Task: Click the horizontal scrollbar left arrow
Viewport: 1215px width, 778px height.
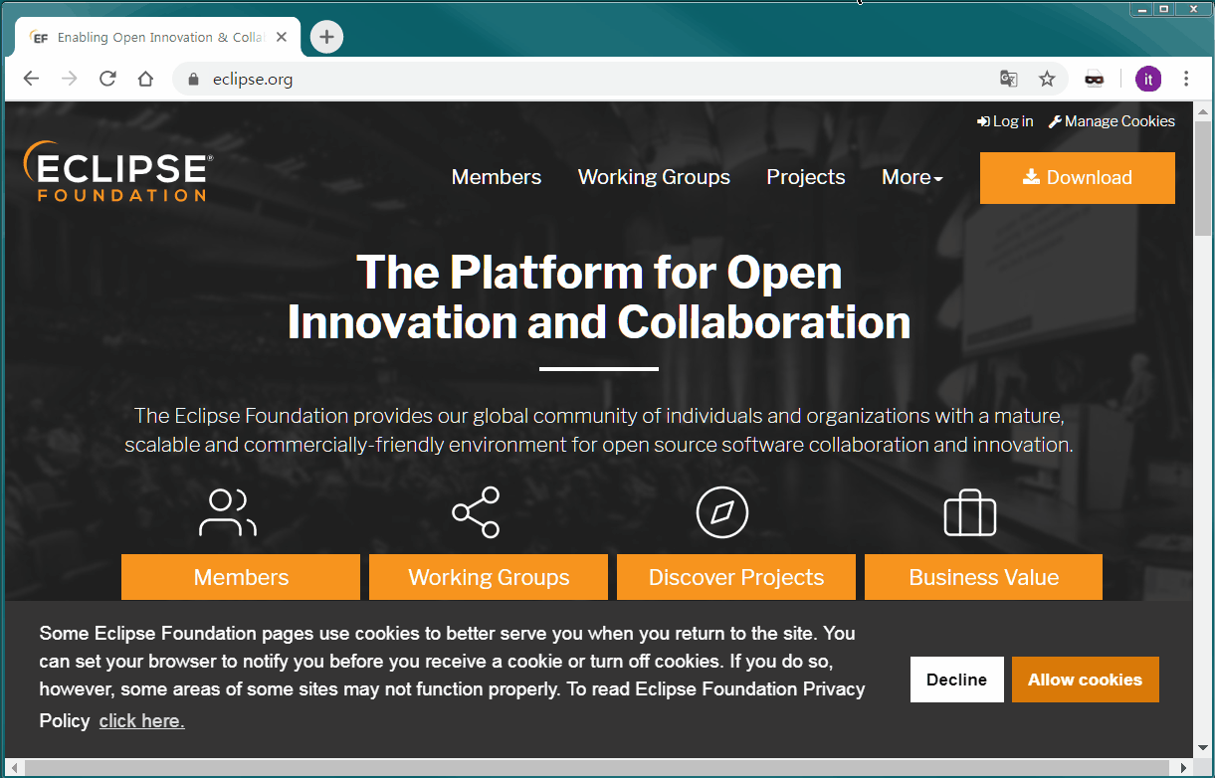Action: 14,767
